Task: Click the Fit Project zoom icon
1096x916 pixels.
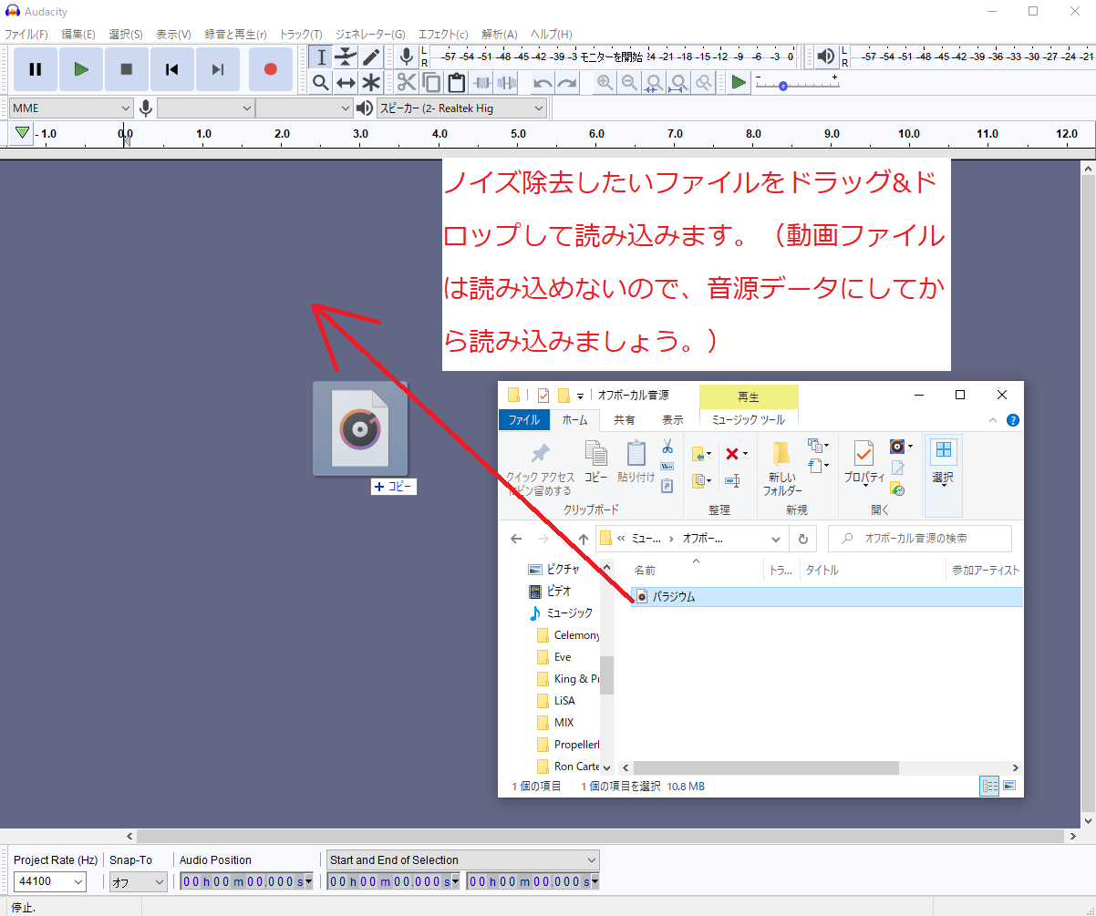Action: pos(678,82)
